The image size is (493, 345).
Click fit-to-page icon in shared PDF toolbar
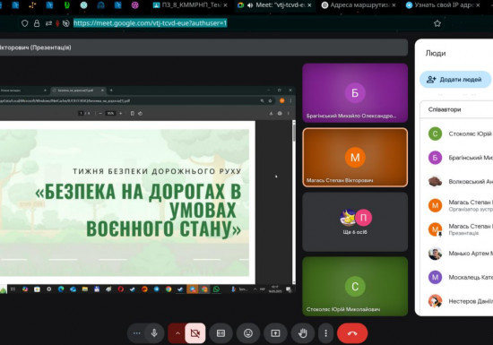[x=133, y=114]
